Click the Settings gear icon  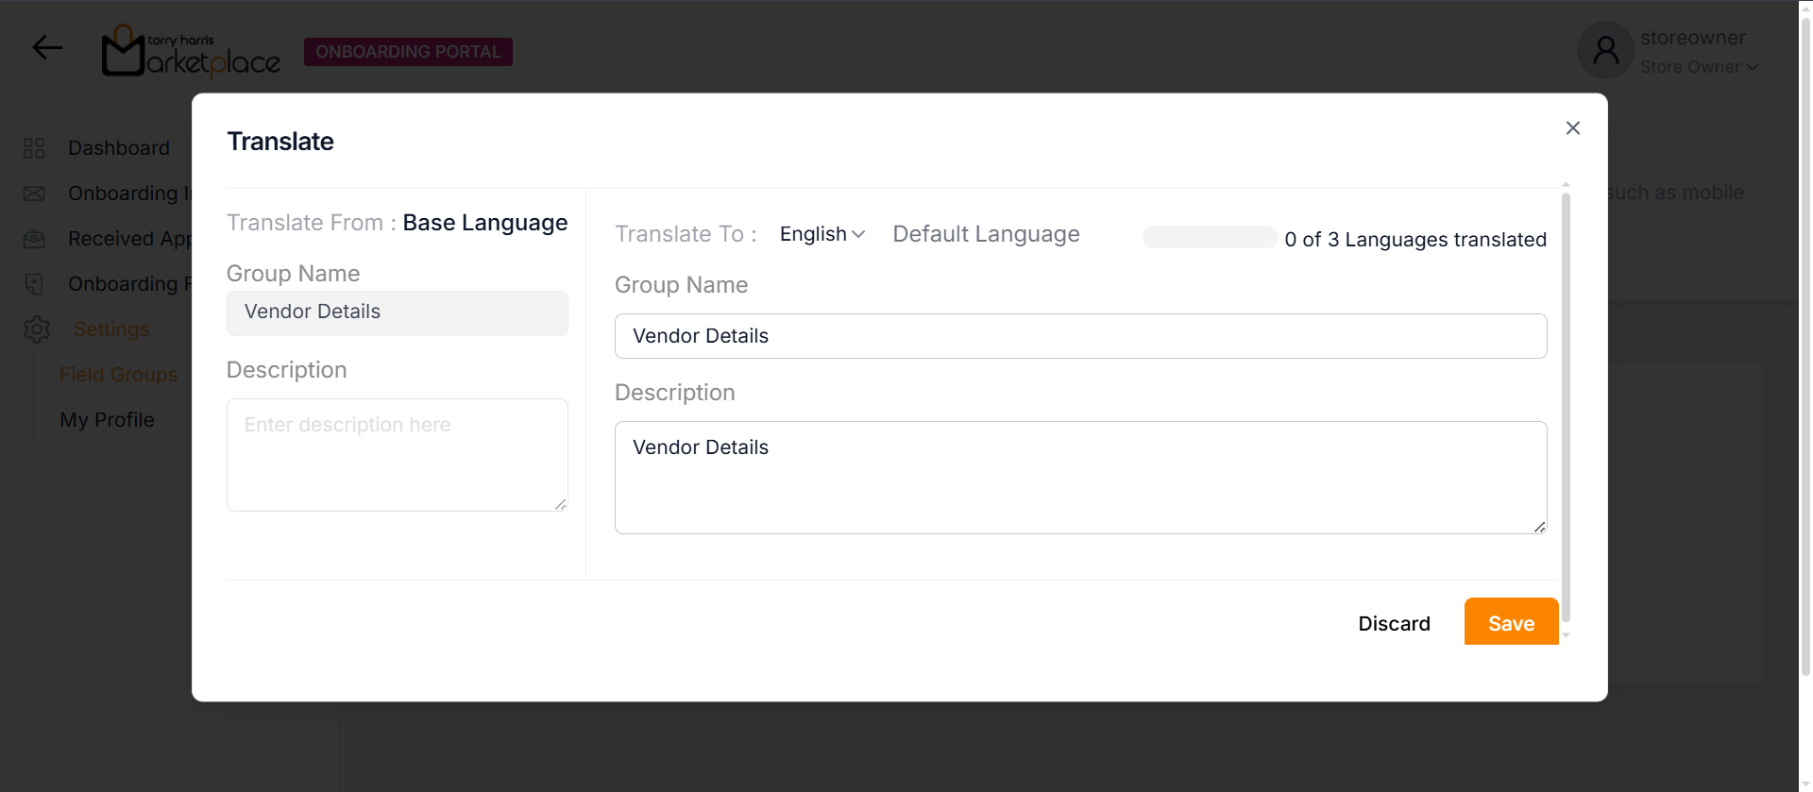pyautogui.click(x=37, y=329)
